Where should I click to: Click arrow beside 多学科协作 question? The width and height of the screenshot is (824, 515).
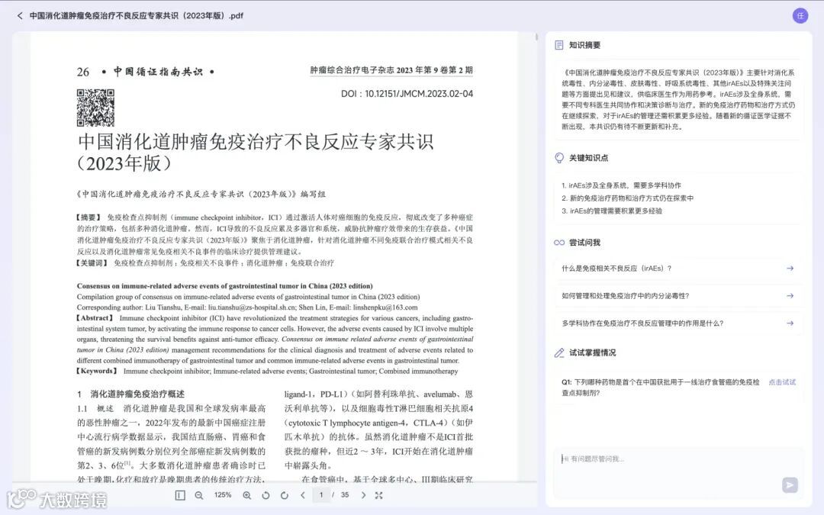(x=790, y=323)
